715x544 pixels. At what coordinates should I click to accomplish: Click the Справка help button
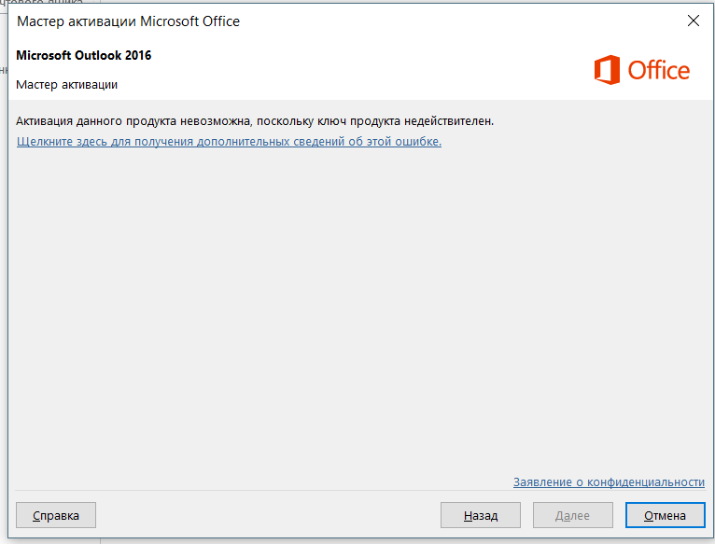point(56,515)
